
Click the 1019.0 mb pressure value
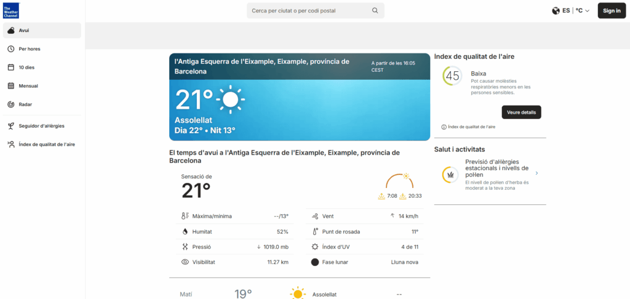click(x=276, y=247)
